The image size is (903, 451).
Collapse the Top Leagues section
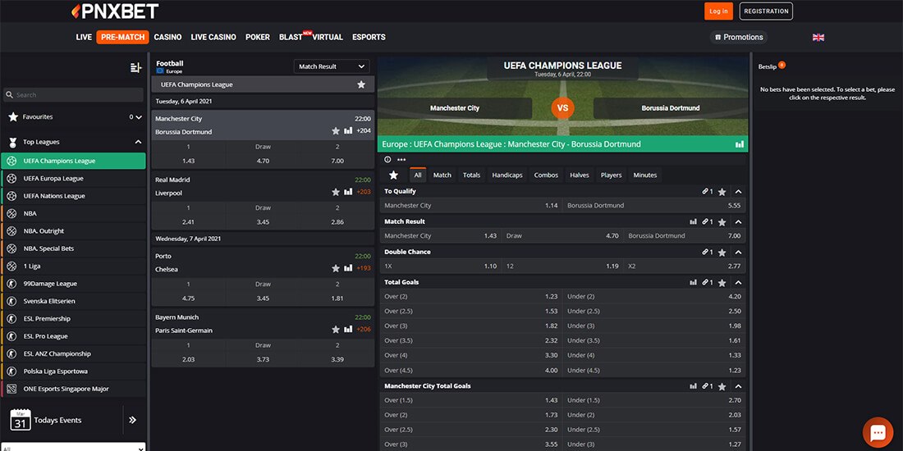tap(137, 142)
